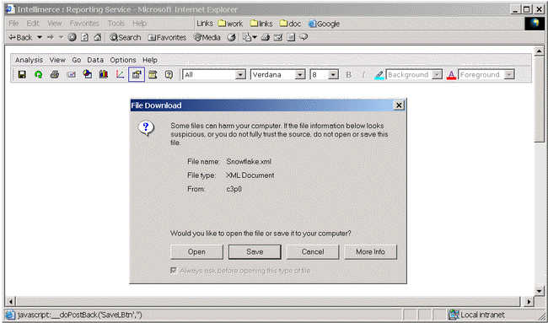Click IE Back button
Image resolution: width=548 pixels, height=323 pixels.
coord(20,37)
